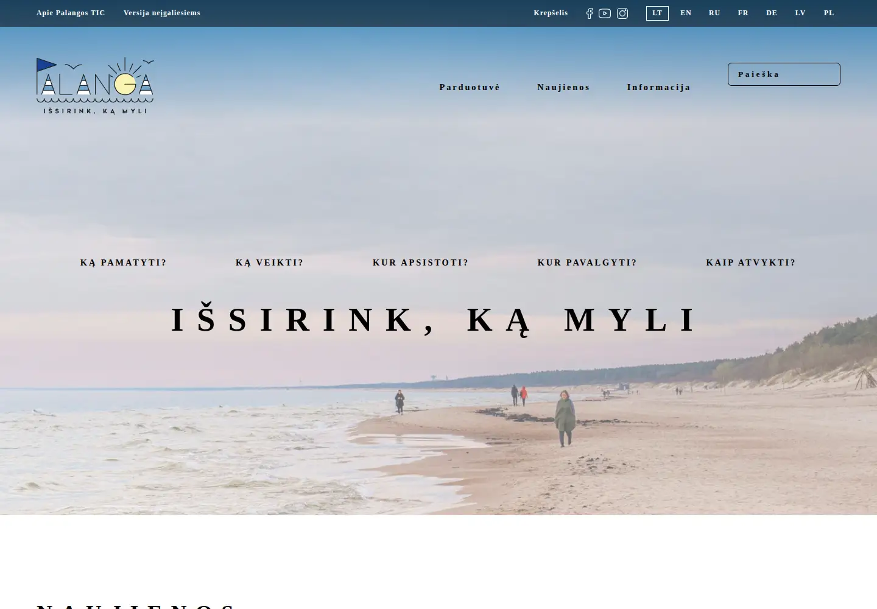Open the Naujienos menu item
Screen dimensions: 877x609
coord(563,87)
